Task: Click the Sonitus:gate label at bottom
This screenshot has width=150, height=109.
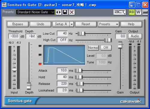Action: coord(20,101)
